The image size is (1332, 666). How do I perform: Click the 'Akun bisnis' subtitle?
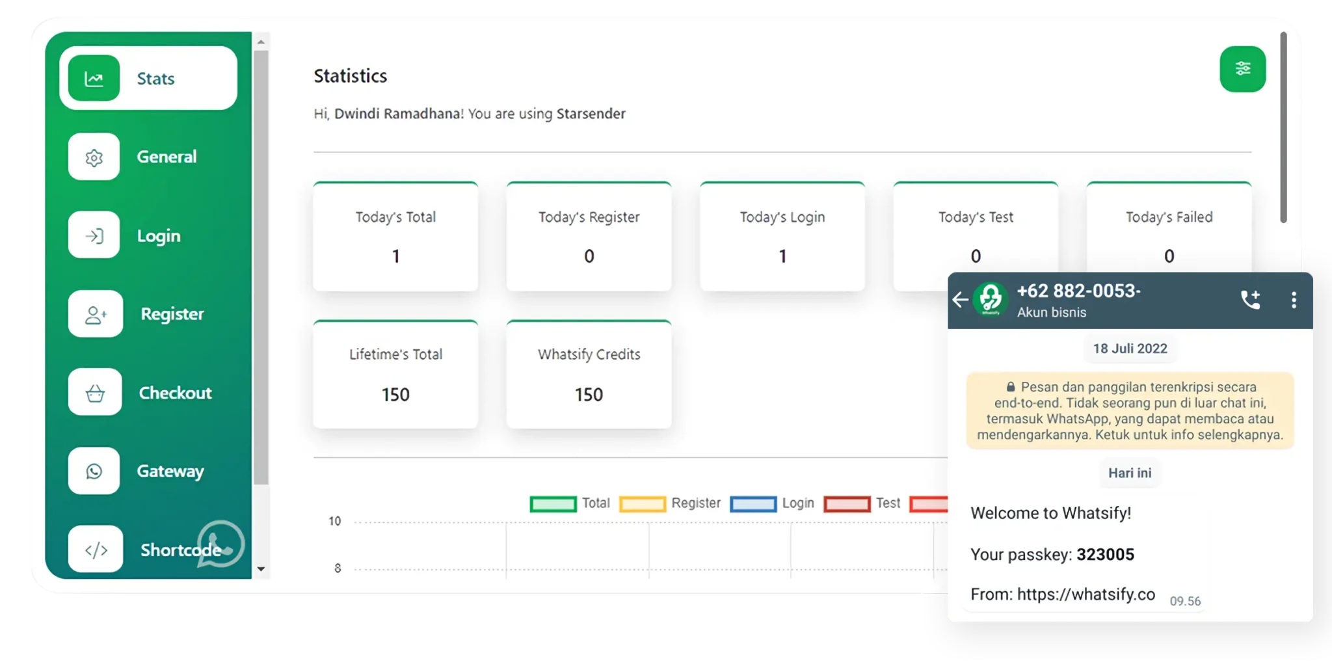click(x=1052, y=313)
